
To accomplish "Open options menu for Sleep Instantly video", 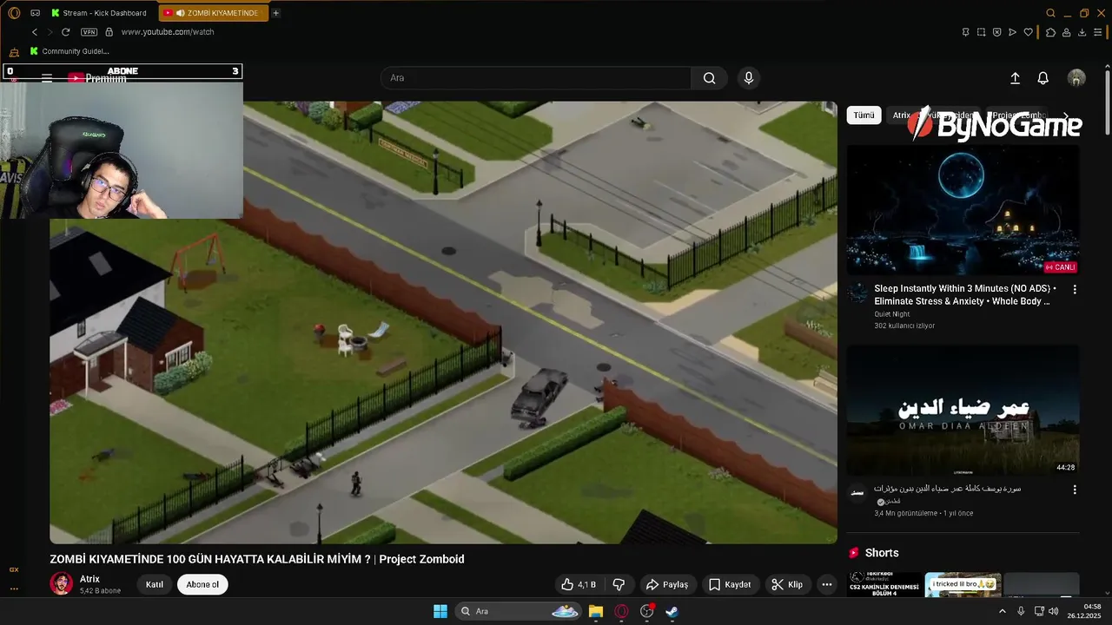I will coord(1075,289).
